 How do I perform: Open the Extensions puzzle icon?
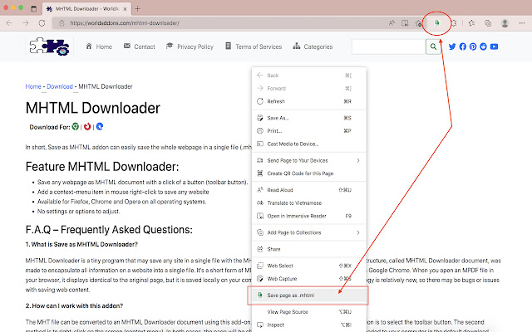pyautogui.click(x=454, y=23)
